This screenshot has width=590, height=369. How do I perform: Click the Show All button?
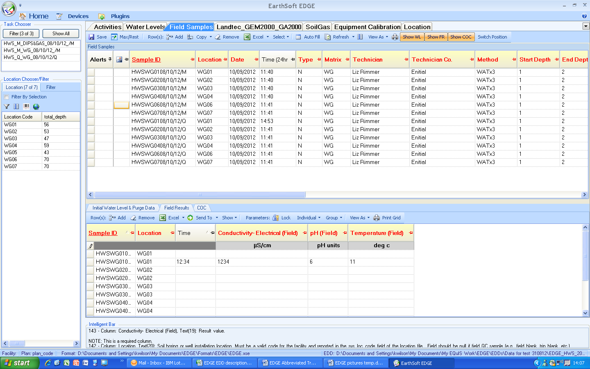[61, 34]
